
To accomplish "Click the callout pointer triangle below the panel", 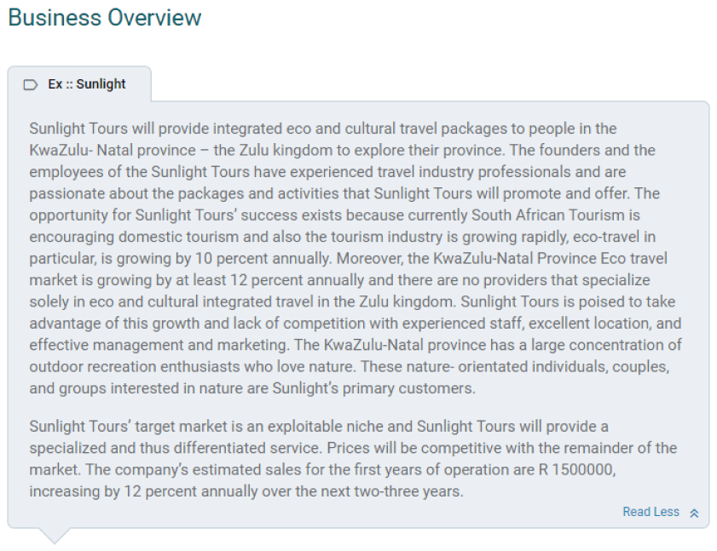I will click(55, 536).
